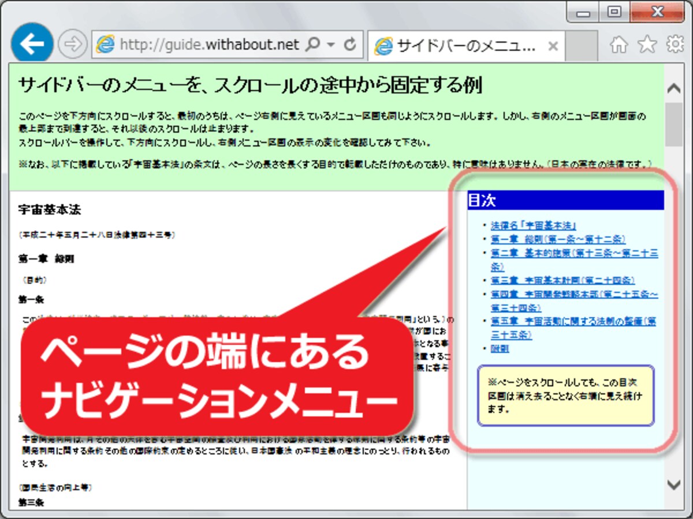693x519 pixels.
Task: Click the magnifier search icon in address bar
Action: [x=312, y=44]
